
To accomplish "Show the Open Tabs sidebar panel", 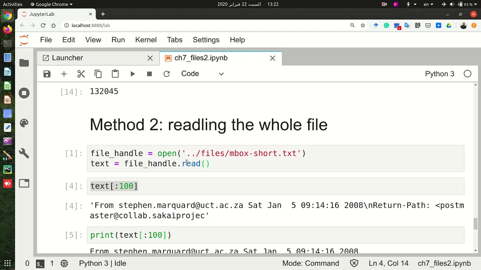I will click(x=24, y=183).
